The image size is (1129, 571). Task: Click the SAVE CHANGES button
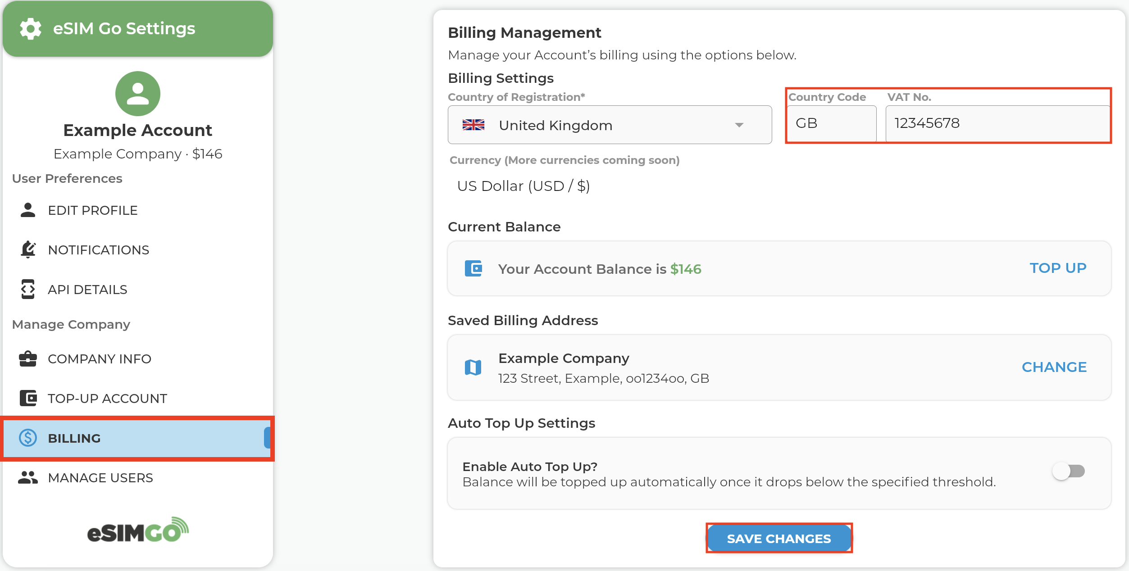[x=779, y=538]
